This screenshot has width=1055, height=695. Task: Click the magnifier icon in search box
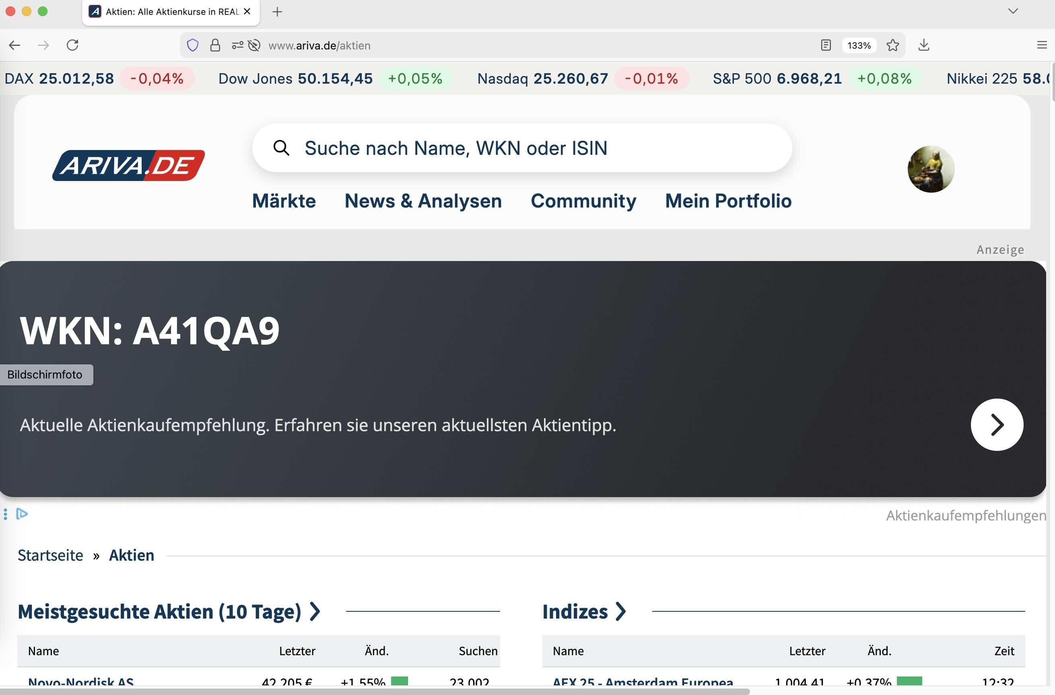point(281,148)
